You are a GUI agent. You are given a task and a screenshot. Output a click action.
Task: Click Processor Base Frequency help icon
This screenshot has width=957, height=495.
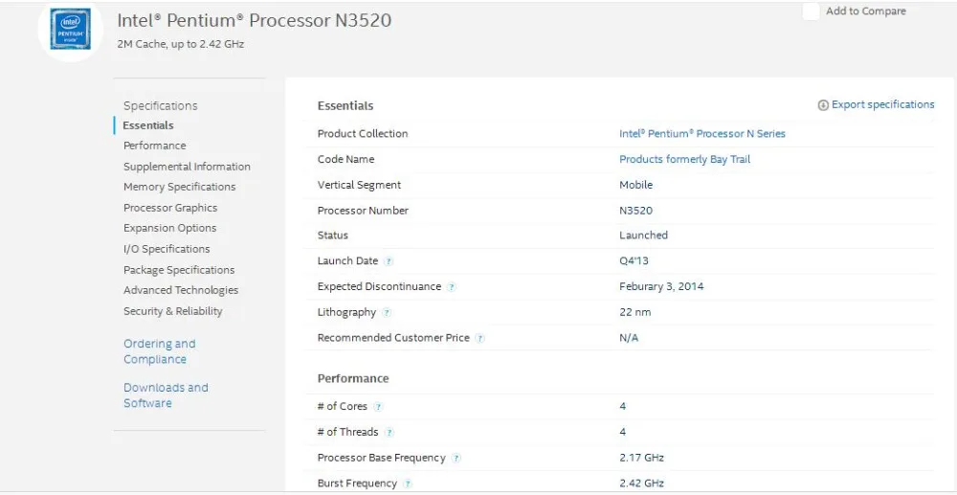pyautogui.click(x=456, y=459)
